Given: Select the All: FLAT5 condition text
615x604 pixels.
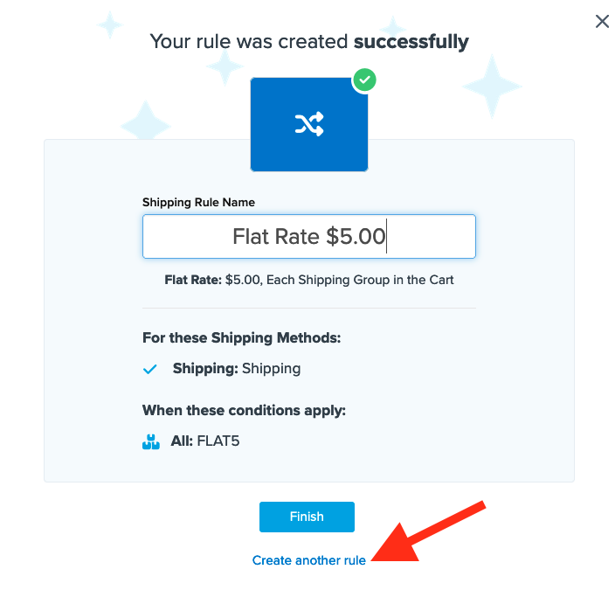Looking at the screenshot, I should (204, 441).
